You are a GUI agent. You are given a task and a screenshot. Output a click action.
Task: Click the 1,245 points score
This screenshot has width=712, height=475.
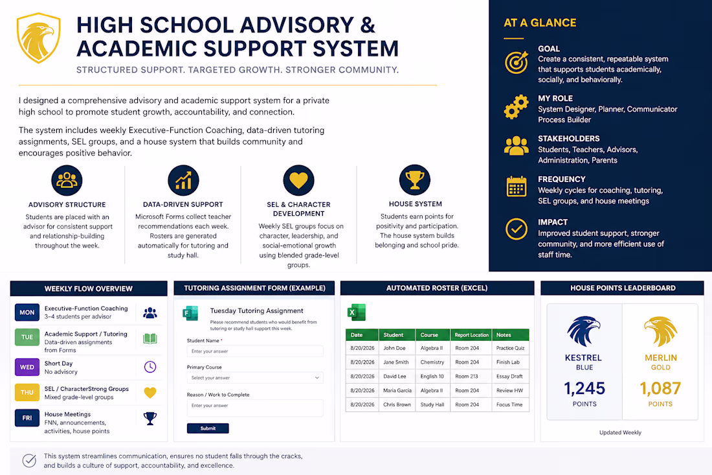[584, 389]
